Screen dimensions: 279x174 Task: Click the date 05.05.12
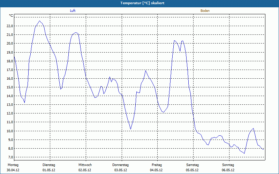192,170
